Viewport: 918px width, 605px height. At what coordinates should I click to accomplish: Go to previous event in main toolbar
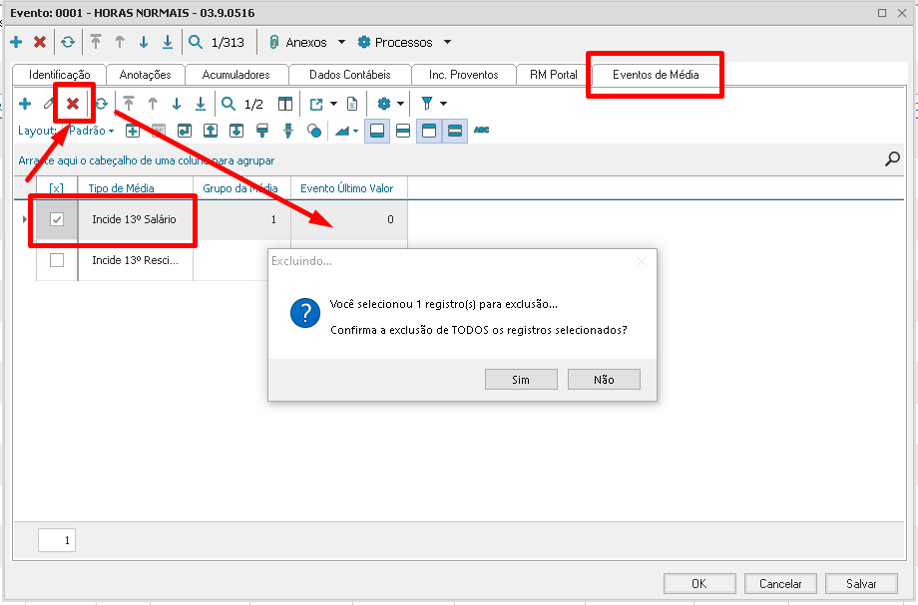(120, 42)
